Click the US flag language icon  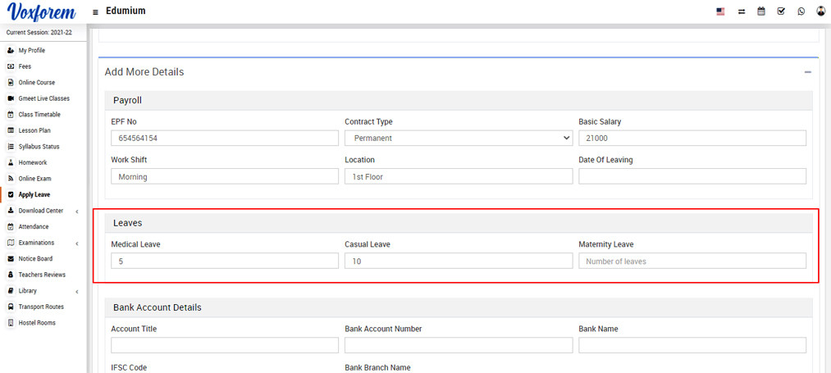[x=720, y=11]
